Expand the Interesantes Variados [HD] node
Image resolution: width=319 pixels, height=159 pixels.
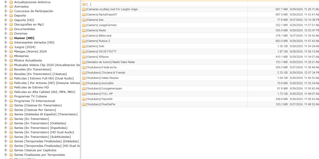[x=6, y=42]
